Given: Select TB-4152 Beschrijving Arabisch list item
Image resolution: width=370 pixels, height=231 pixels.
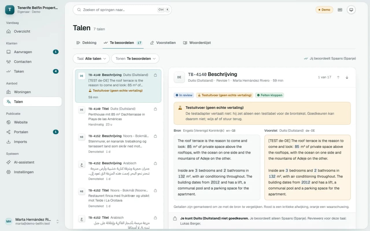Looking at the screenshot, I should [118, 171].
